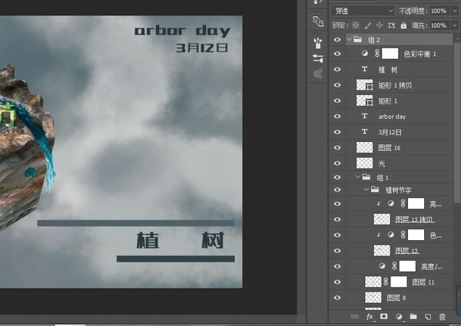The image size is (461, 326).
Task: Hide the 植树节字 group
Action: click(x=337, y=190)
